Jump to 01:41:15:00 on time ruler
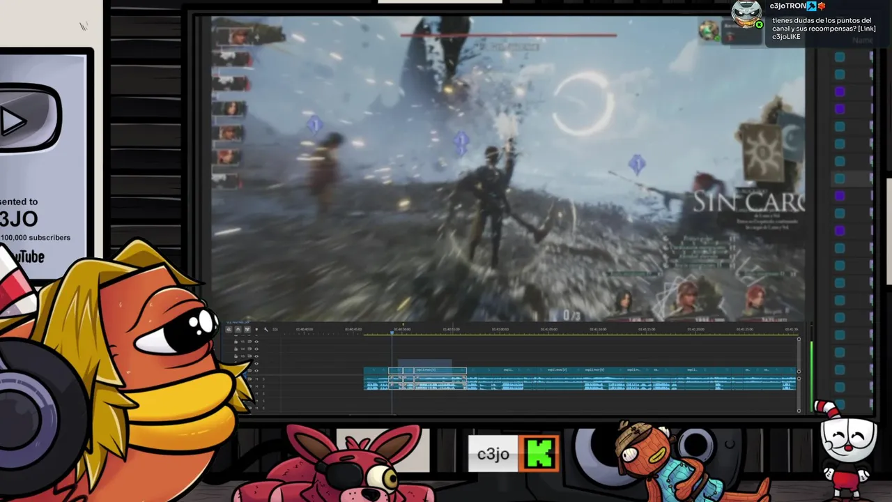This screenshot has height=502, width=892. click(x=646, y=329)
